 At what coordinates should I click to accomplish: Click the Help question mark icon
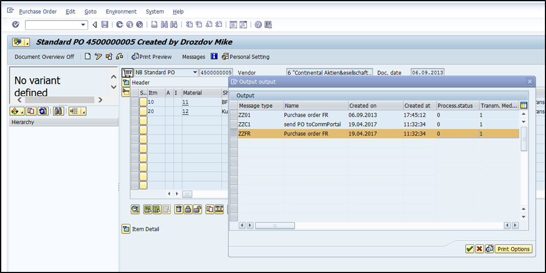pos(258,25)
